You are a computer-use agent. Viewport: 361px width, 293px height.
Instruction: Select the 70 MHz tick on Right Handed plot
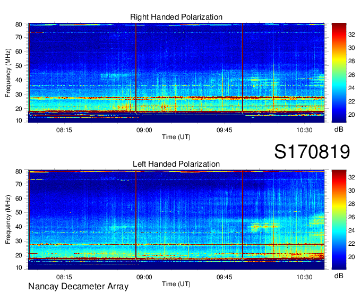(x=19, y=37)
